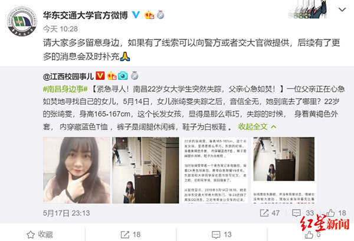Click the original post comment icon 33
The width and height of the screenshot is (354, 241).
click(303, 213)
